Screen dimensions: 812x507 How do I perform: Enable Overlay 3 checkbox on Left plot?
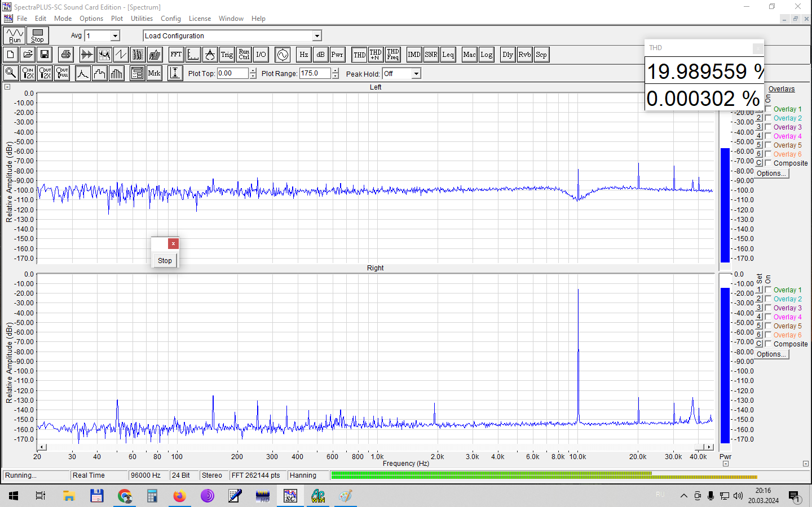(768, 127)
